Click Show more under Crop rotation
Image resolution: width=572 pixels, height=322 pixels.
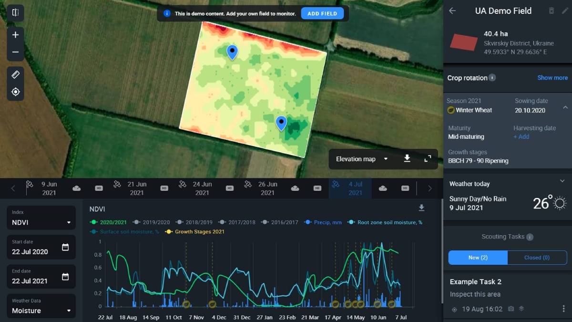552,77
